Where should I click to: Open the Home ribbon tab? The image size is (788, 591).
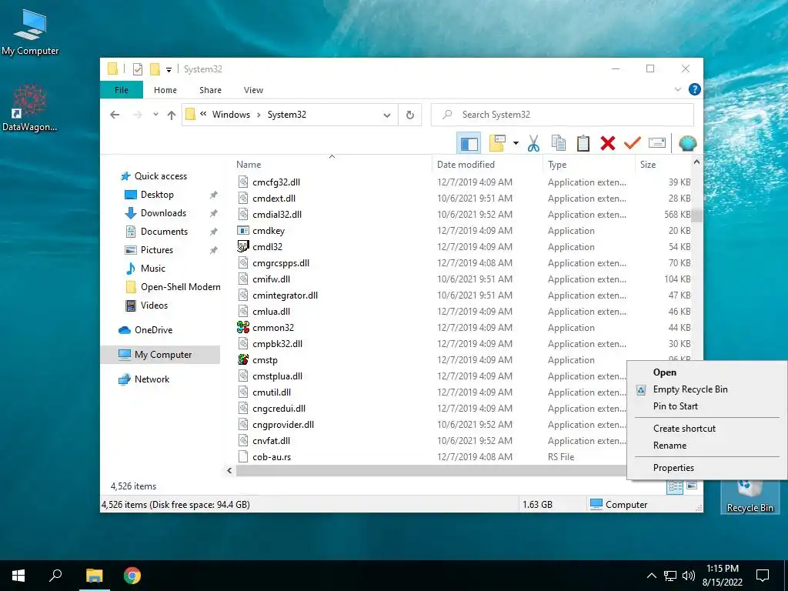[x=165, y=90]
